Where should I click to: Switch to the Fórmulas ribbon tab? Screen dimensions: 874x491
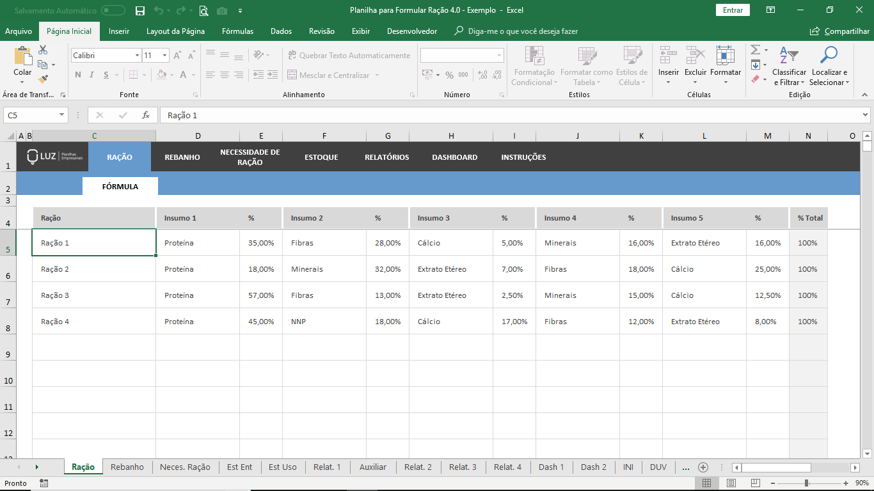237,31
